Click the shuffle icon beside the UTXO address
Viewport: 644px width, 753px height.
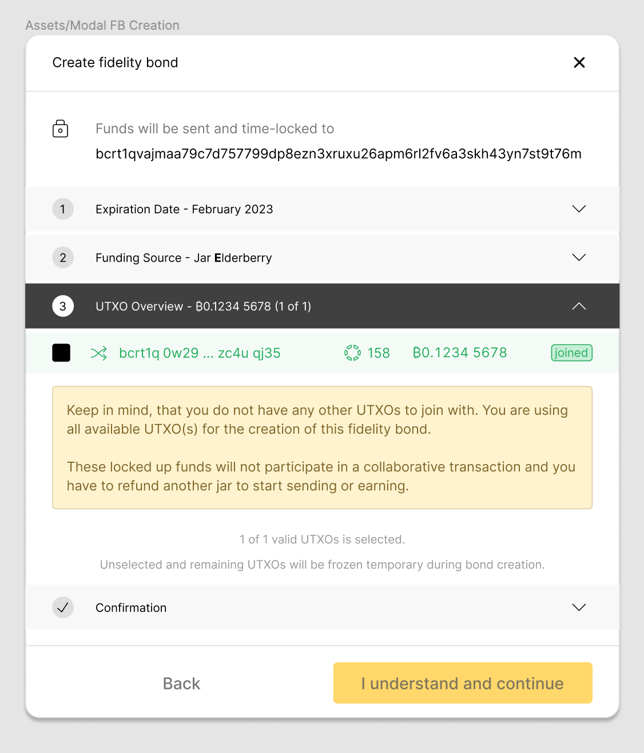(x=100, y=353)
